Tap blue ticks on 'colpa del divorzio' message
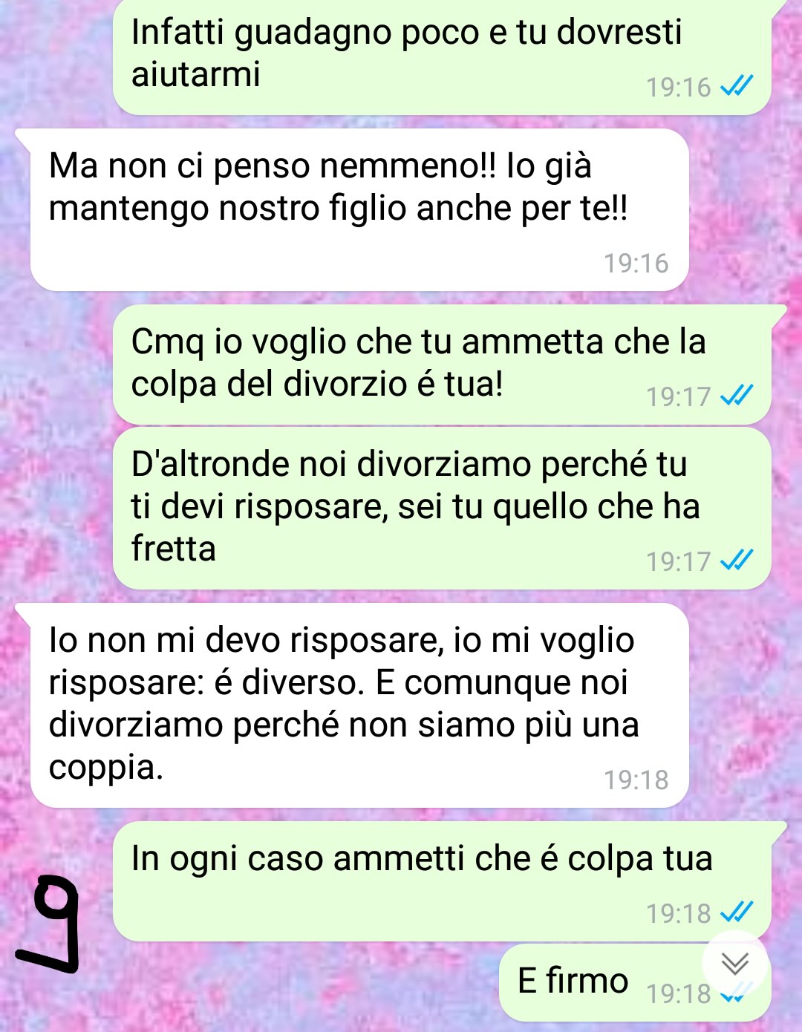This screenshot has width=802, height=1032. (737, 396)
